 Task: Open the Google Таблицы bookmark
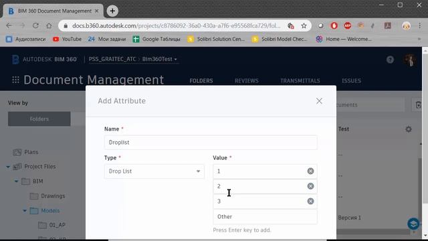[156, 39]
